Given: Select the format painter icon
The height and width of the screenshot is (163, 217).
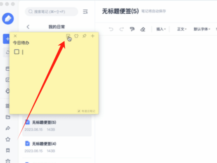Looking at the screenshot, I should click(132, 29).
